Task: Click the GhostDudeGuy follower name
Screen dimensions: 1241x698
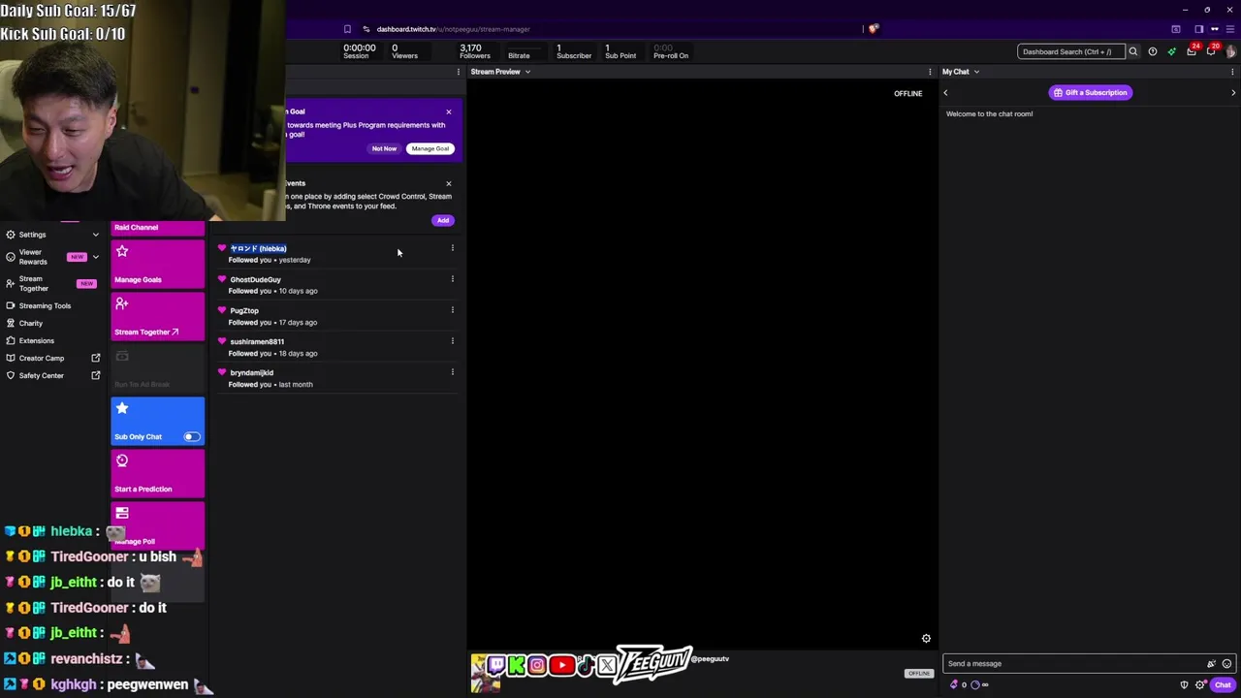Action: pos(255,279)
